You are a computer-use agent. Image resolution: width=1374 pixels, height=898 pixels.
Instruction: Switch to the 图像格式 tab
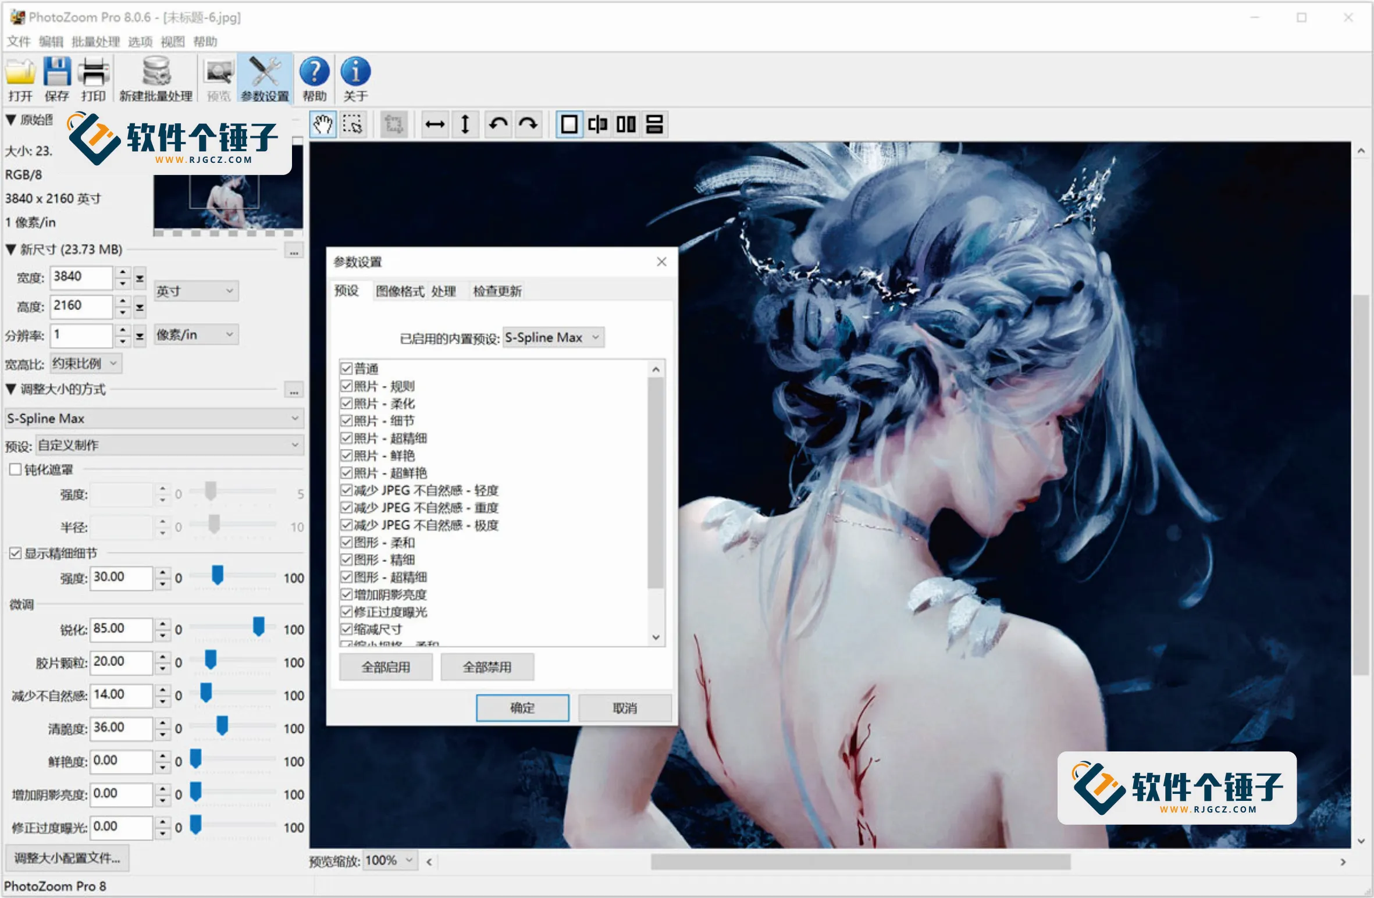pyautogui.click(x=400, y=291)
